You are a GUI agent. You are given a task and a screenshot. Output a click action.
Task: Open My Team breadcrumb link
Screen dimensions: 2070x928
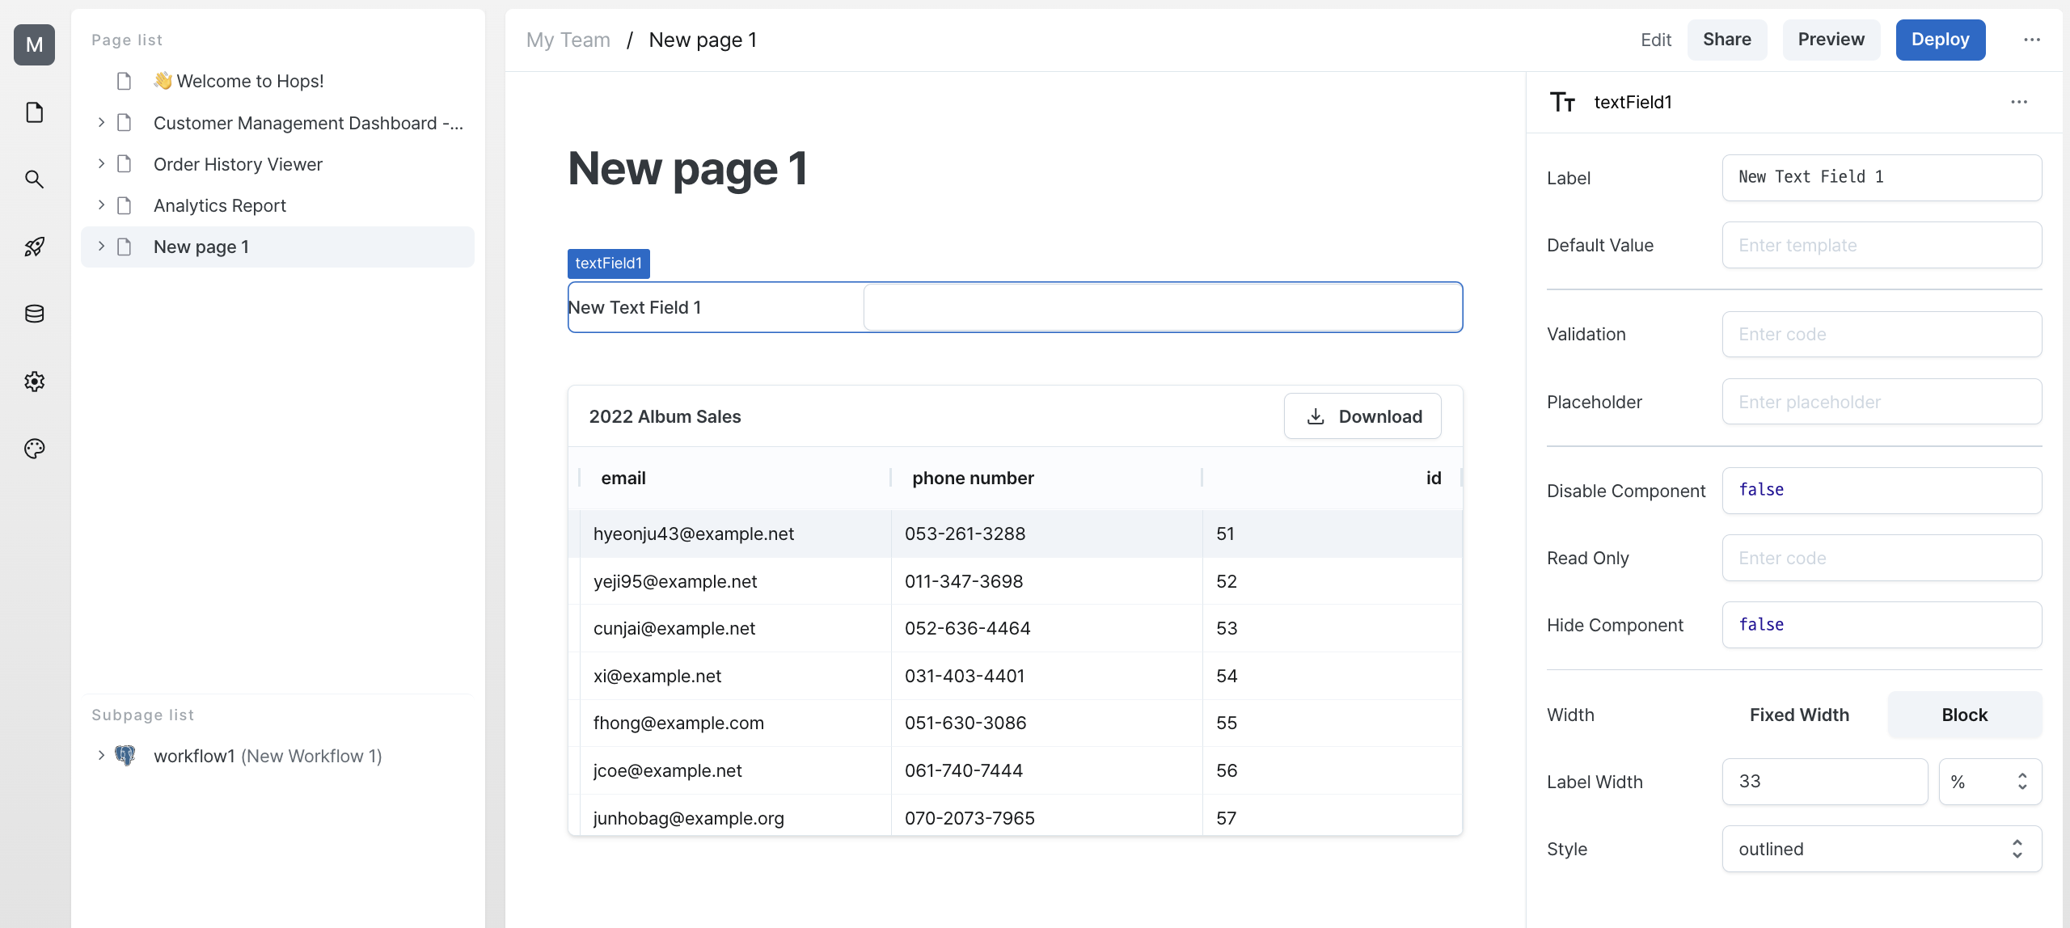click(568, 40)
